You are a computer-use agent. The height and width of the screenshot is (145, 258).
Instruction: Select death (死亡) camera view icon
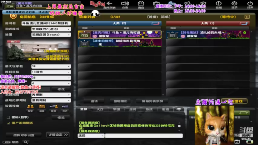[65, 107]
